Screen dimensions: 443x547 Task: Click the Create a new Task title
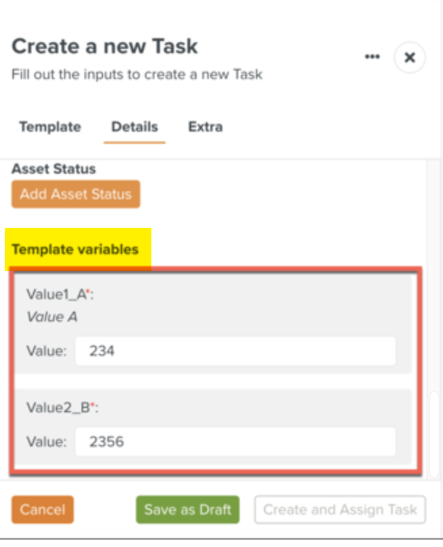coord(105,46)
